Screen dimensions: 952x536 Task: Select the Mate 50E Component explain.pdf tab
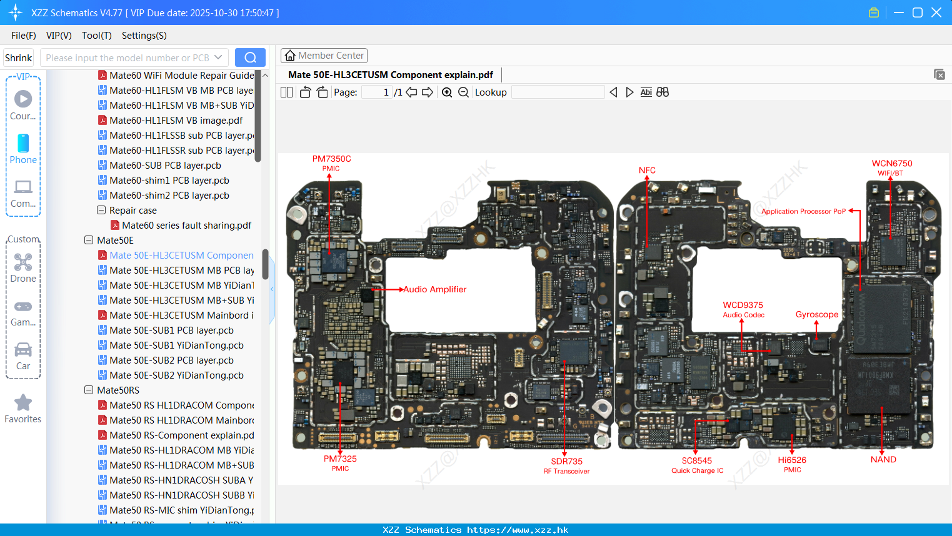(391, 75)
